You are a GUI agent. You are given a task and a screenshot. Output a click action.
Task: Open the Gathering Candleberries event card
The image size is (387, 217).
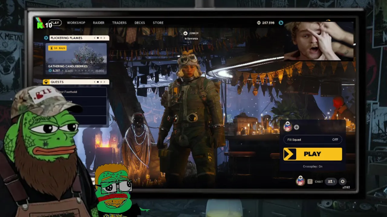[x=76, y=58]
